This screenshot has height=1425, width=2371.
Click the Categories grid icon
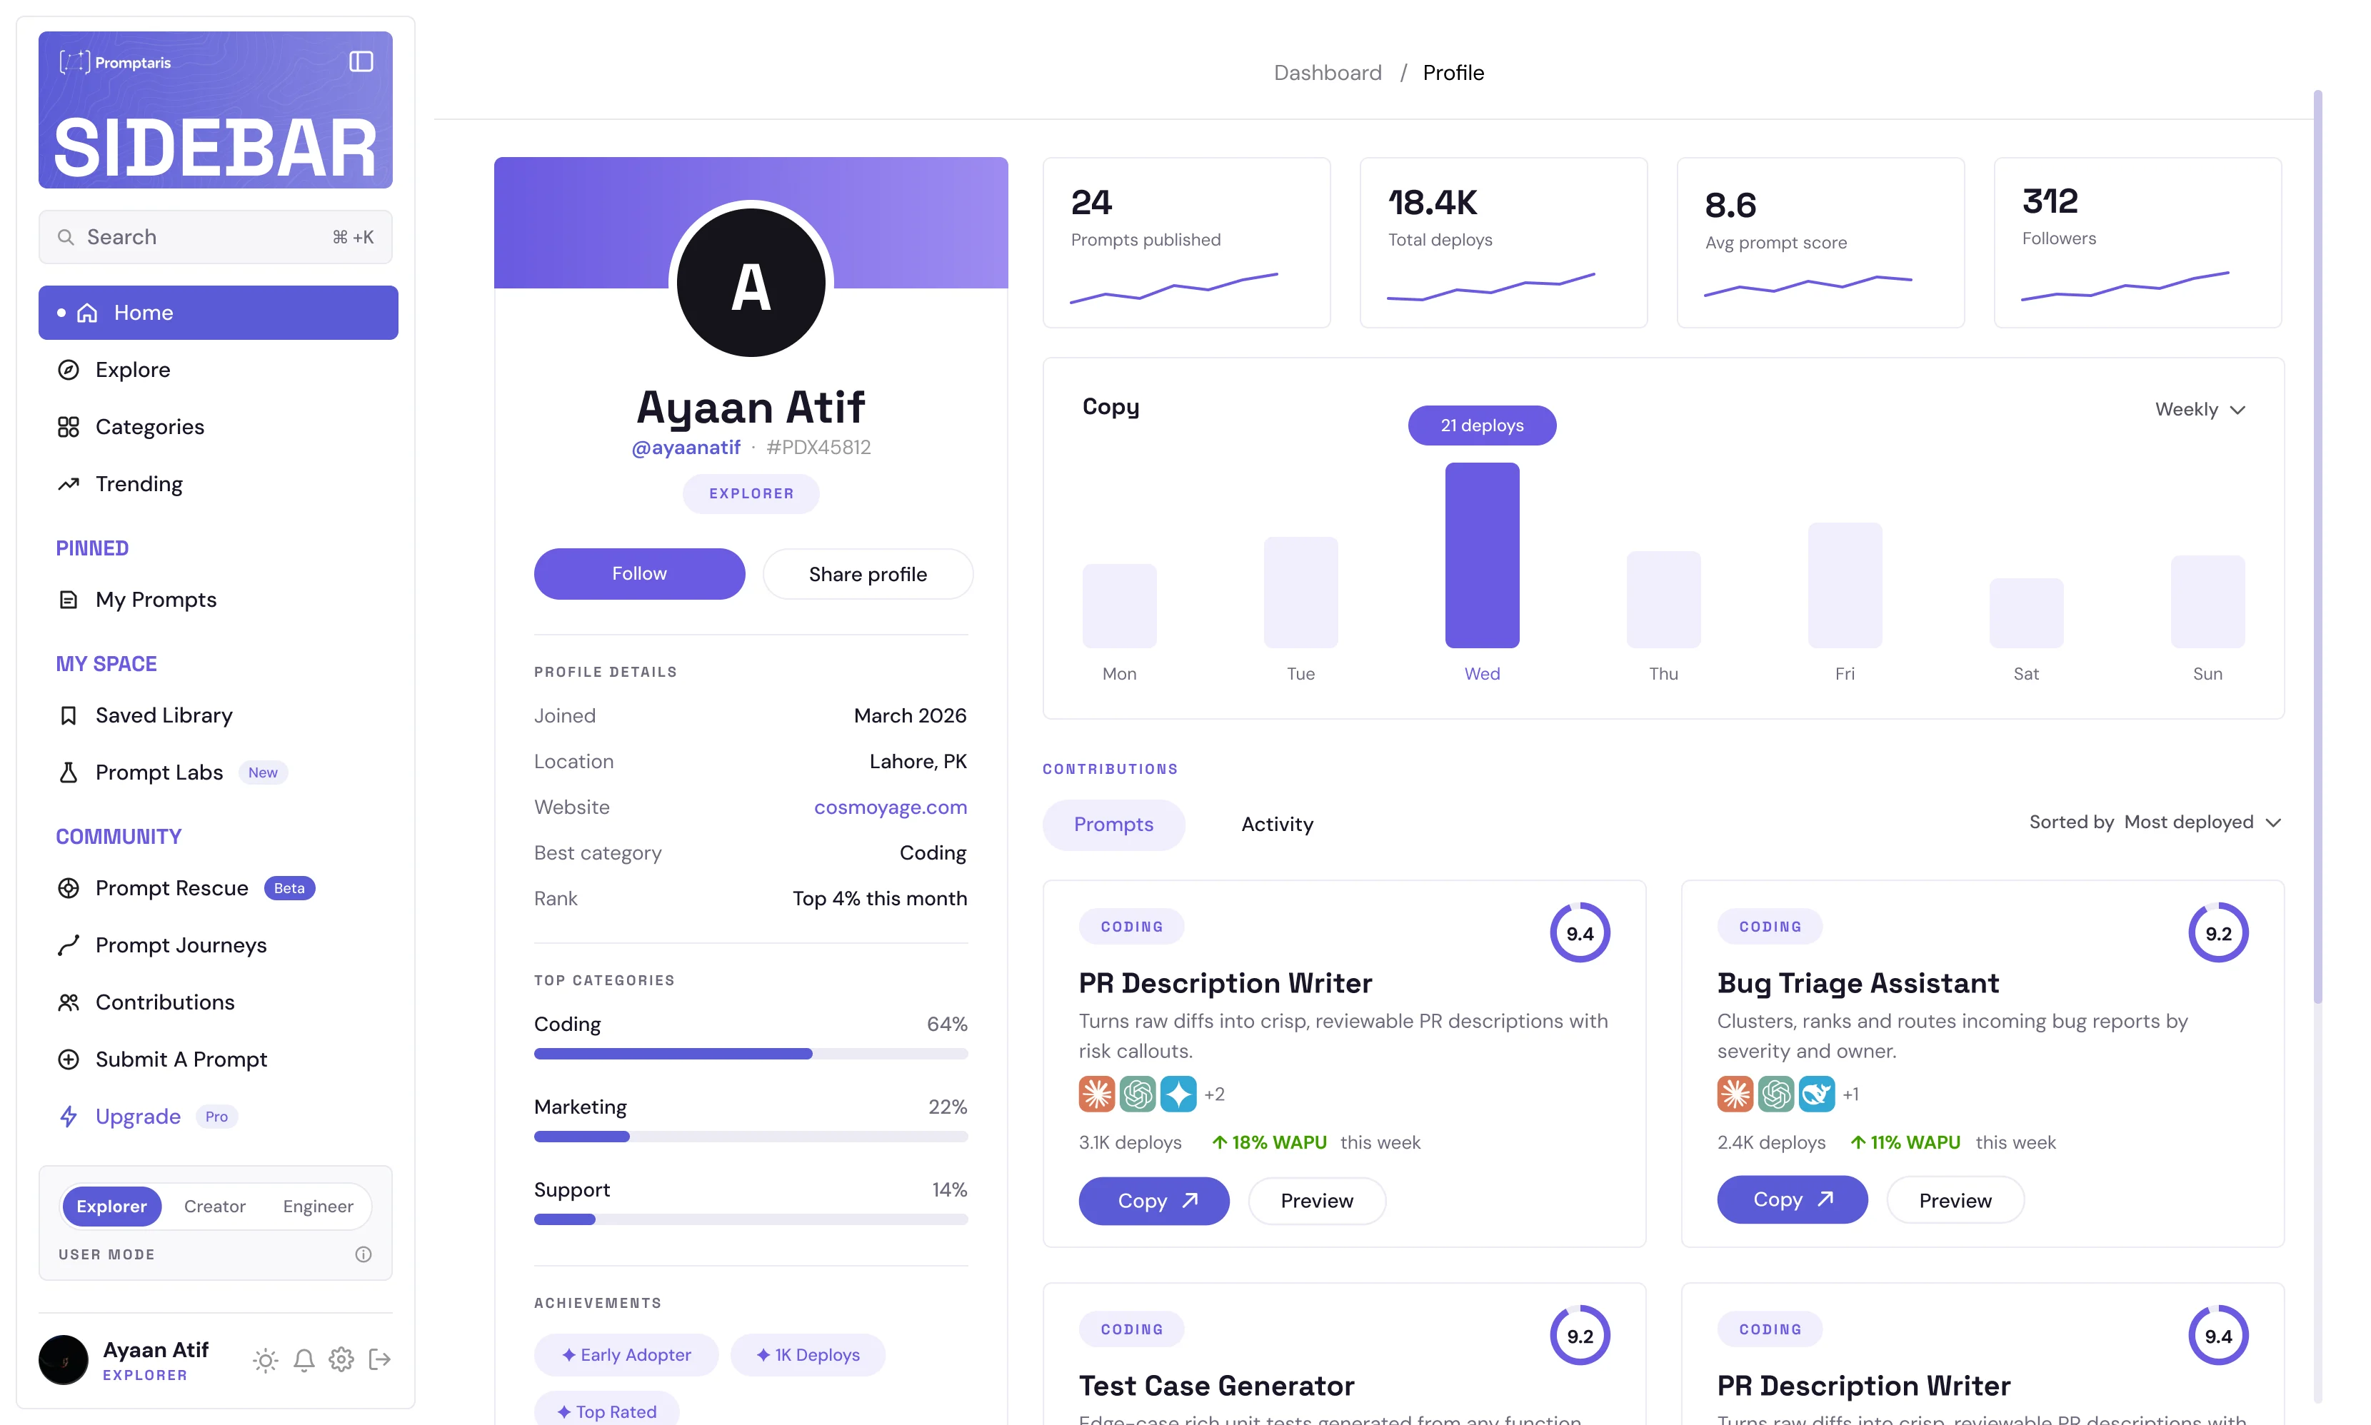68,428
